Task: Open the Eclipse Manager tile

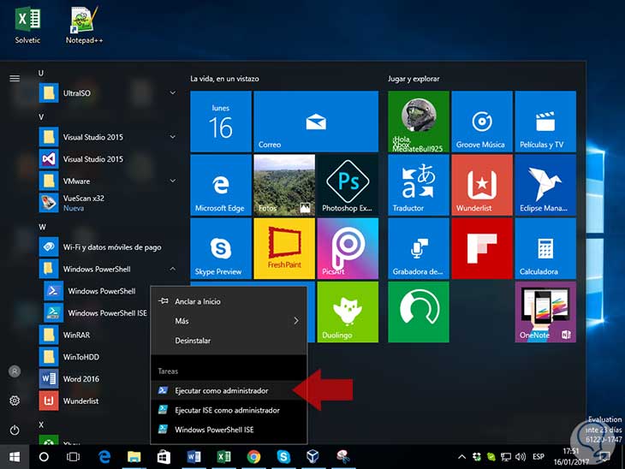Action: [x=545, y=185]
